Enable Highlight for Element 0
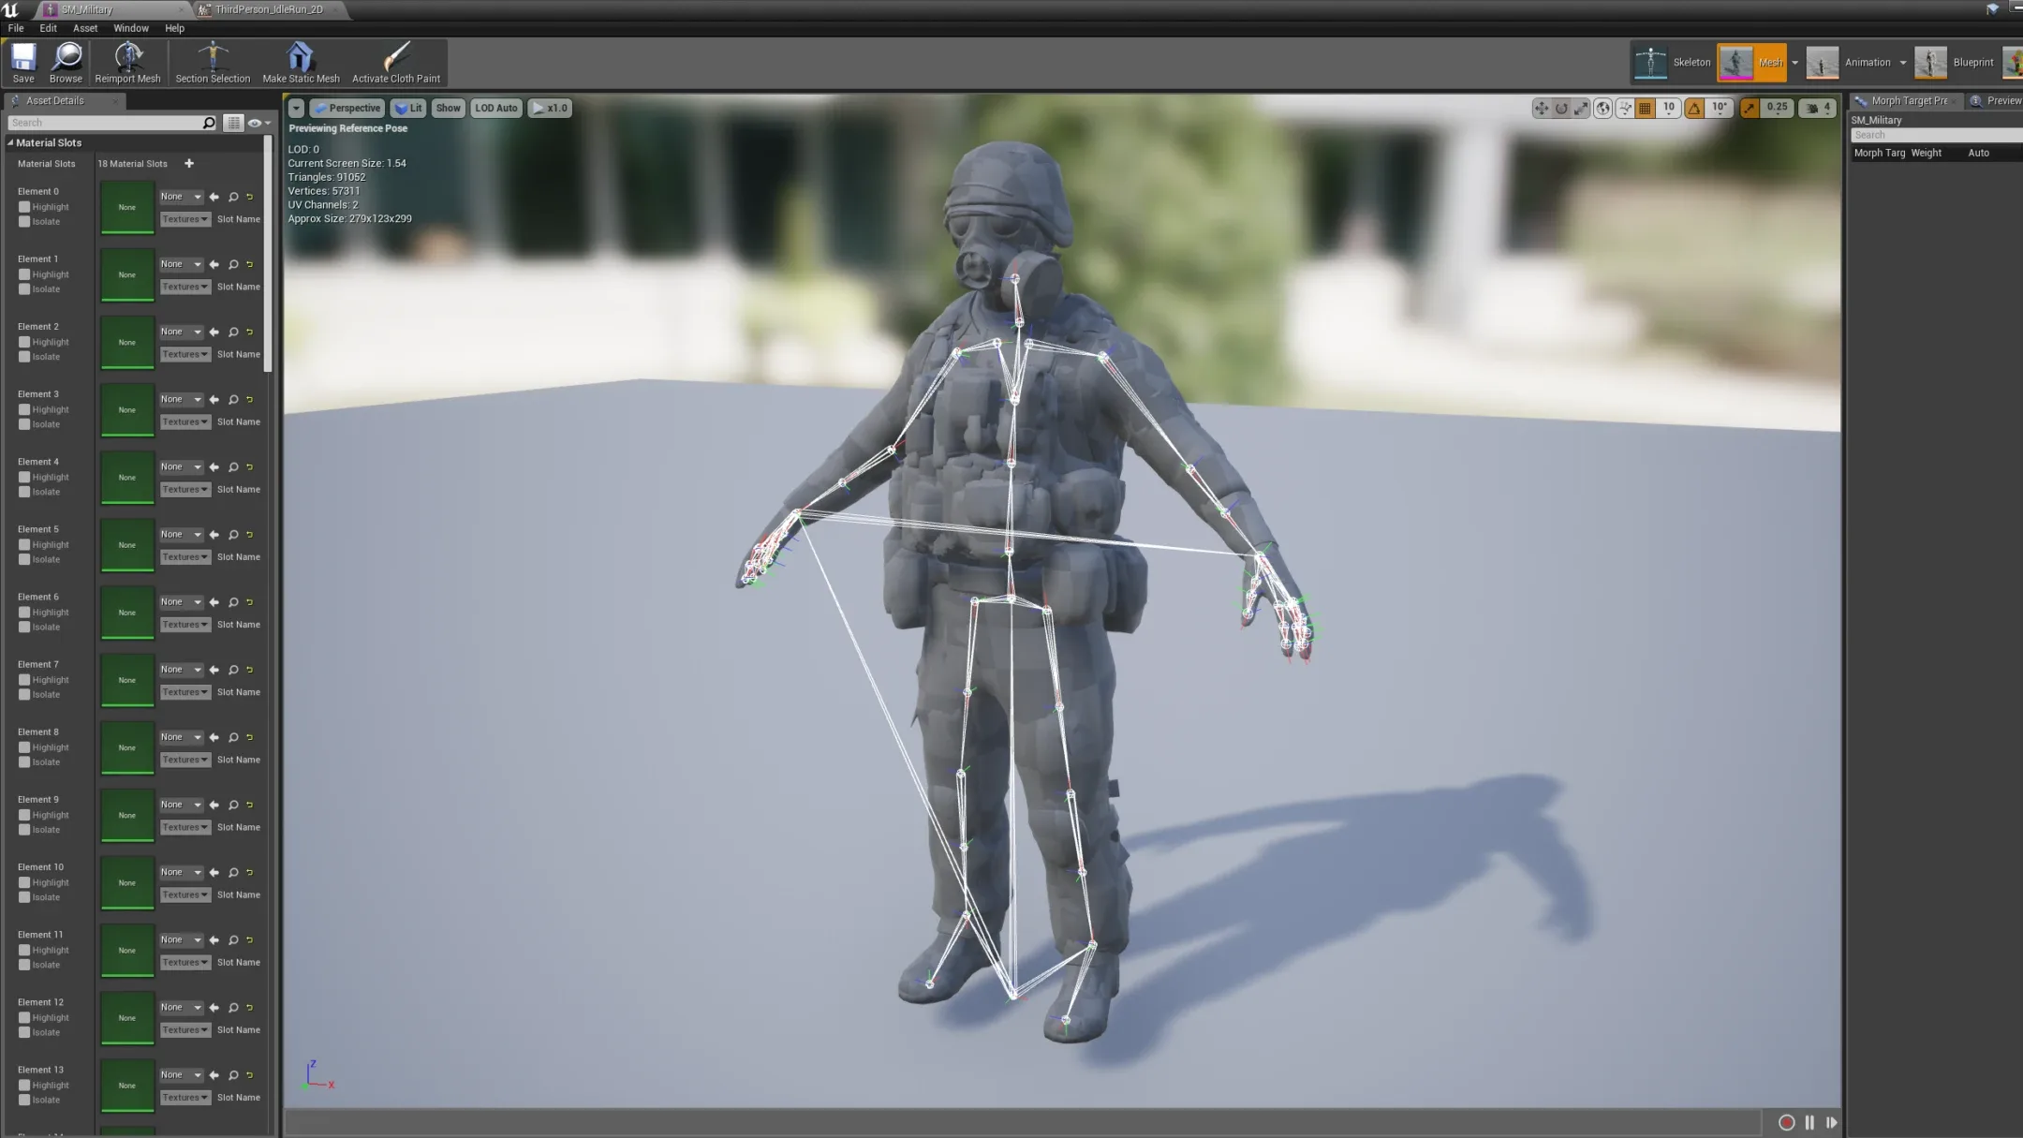This screenshot has width=2023, height=1138. click(x=24, y=206)
